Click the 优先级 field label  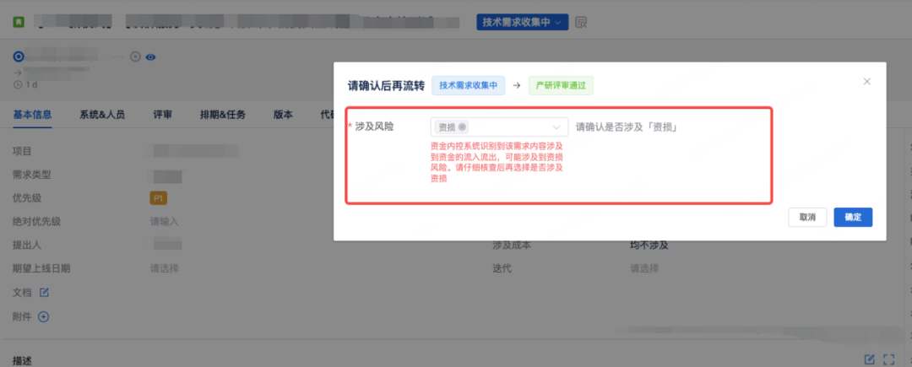click(x=27, y=198)
